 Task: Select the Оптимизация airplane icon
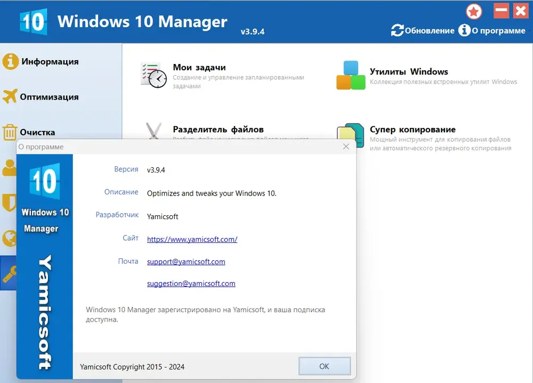10,96
